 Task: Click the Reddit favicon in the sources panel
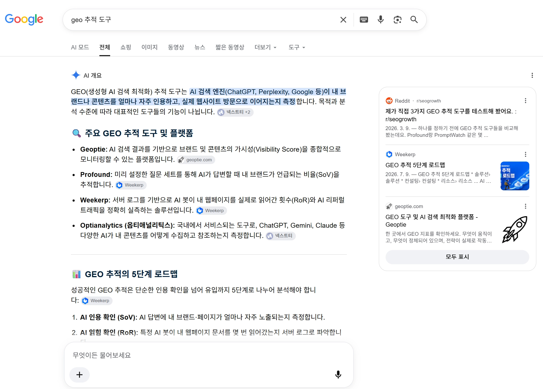click(389, 101)
